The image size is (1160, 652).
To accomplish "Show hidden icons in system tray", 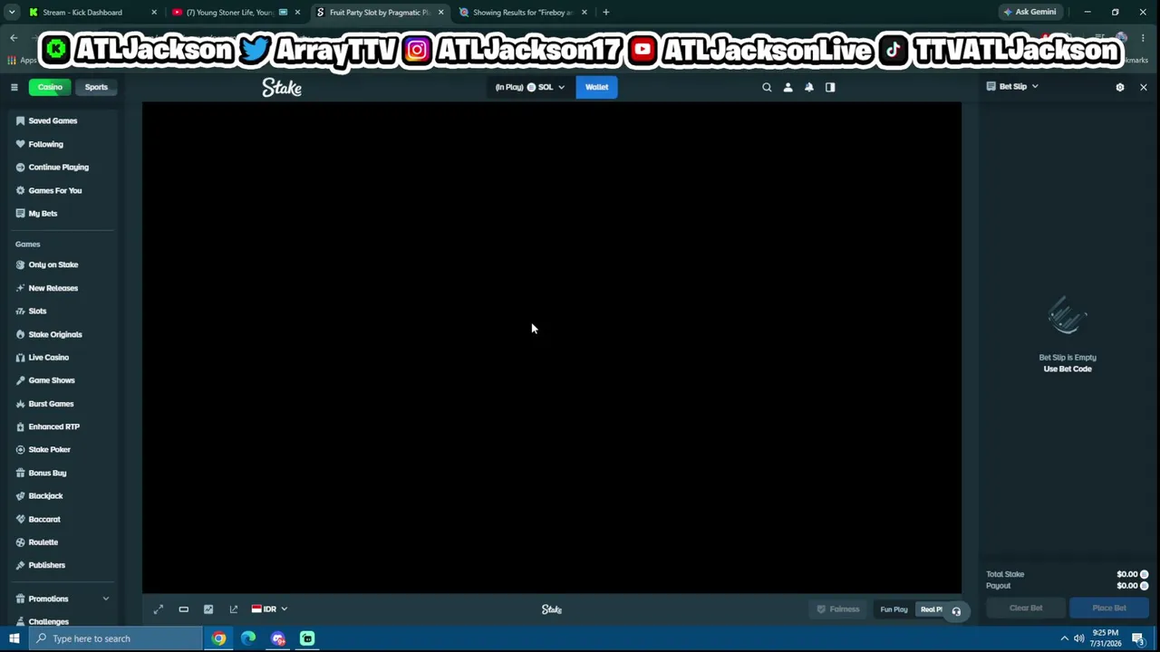I will (1064, 638).
